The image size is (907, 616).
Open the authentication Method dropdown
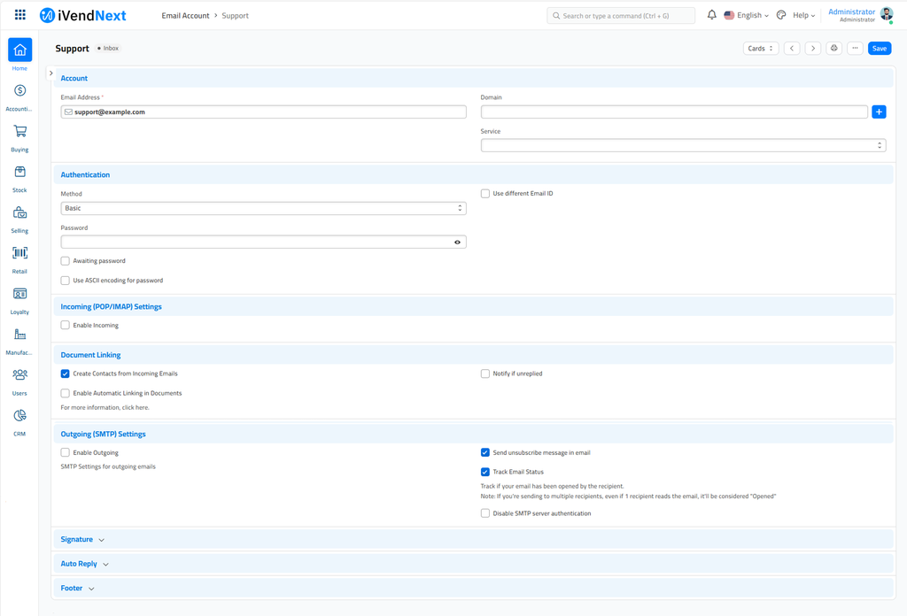263,208
